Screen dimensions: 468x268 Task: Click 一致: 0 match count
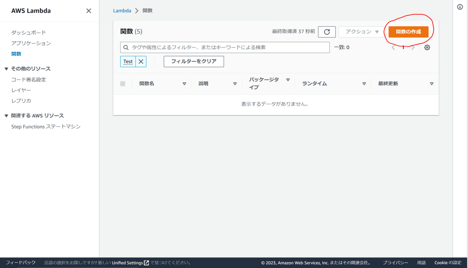click(342, 47)
